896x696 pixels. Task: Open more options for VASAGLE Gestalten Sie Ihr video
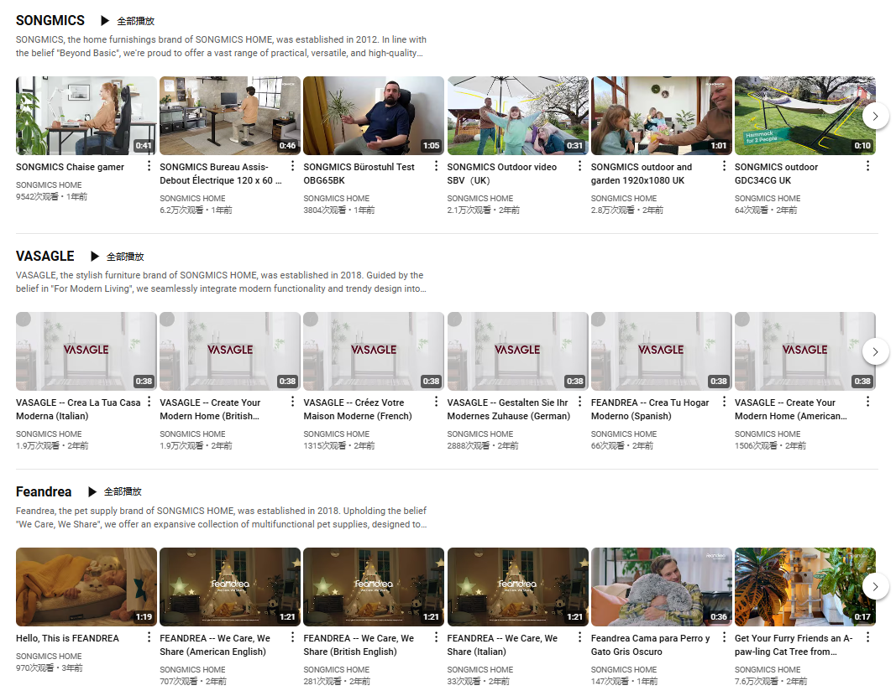pyautogui.click(x=580, y=402)
